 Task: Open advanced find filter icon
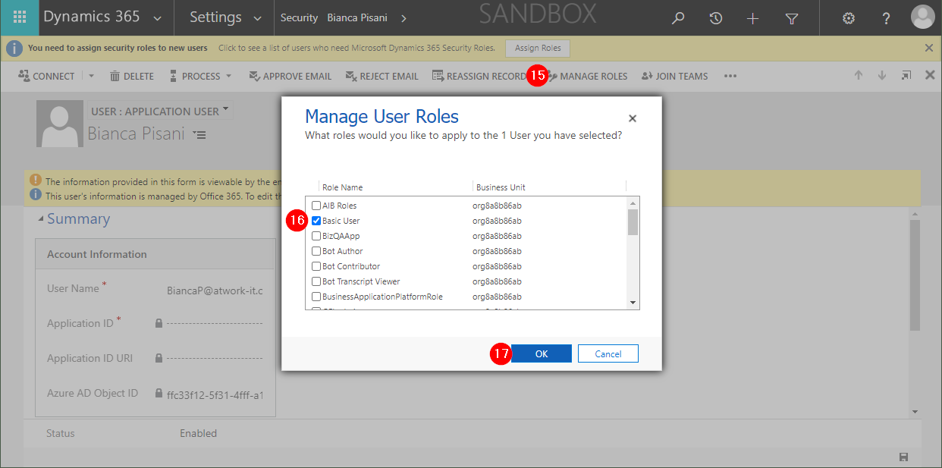tap(791, 18)
